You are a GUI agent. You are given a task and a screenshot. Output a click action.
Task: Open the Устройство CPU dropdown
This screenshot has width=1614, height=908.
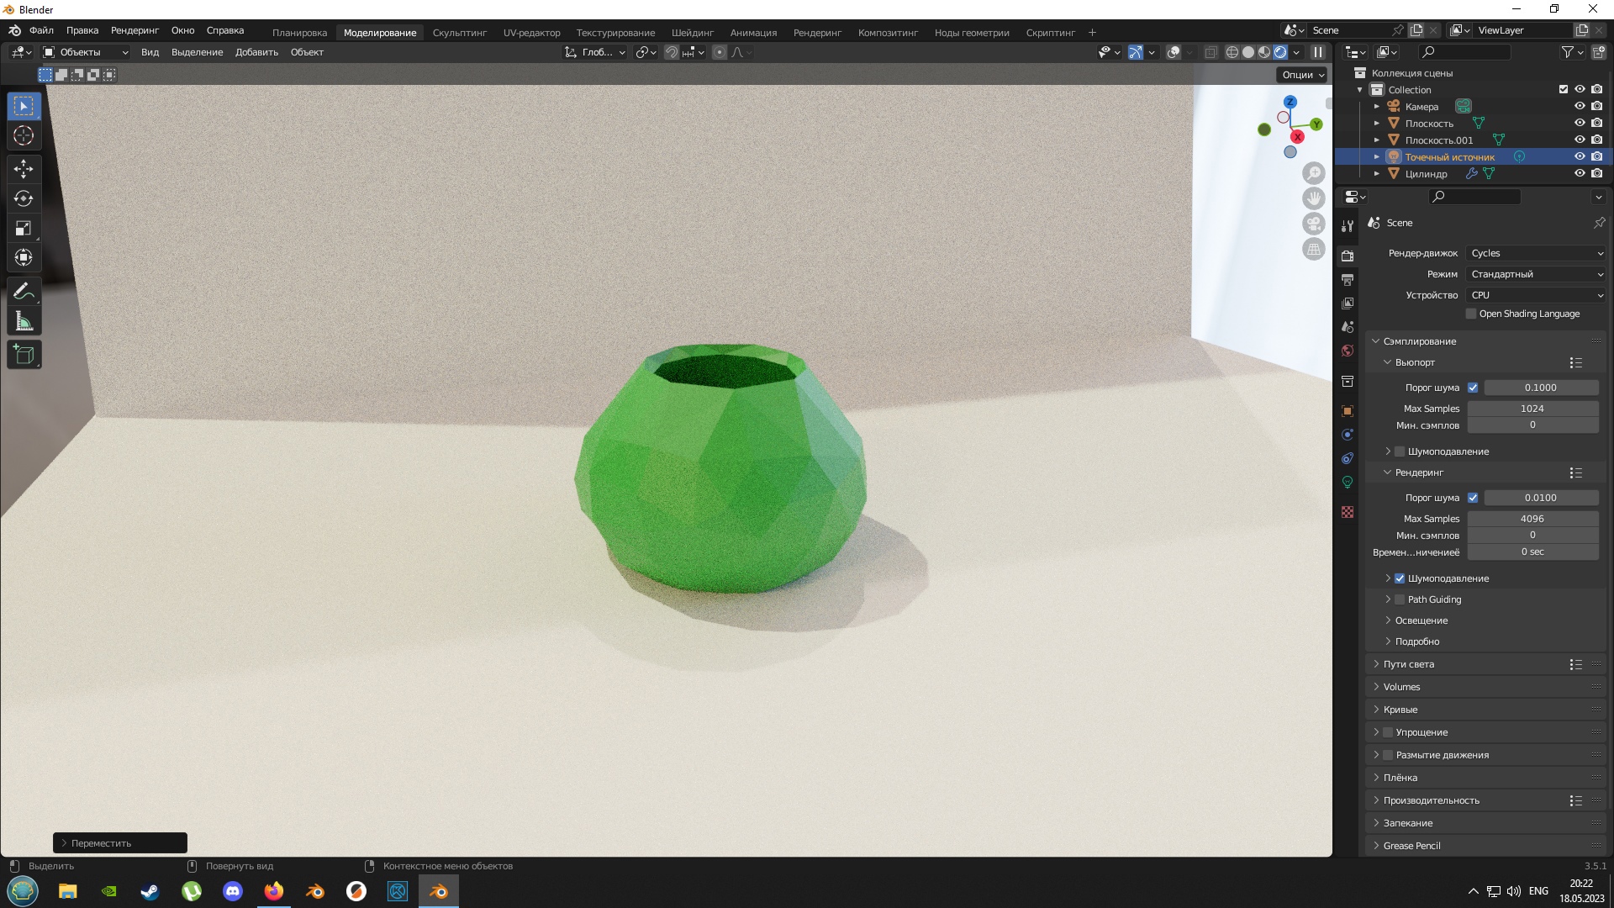coord(1537,295)
